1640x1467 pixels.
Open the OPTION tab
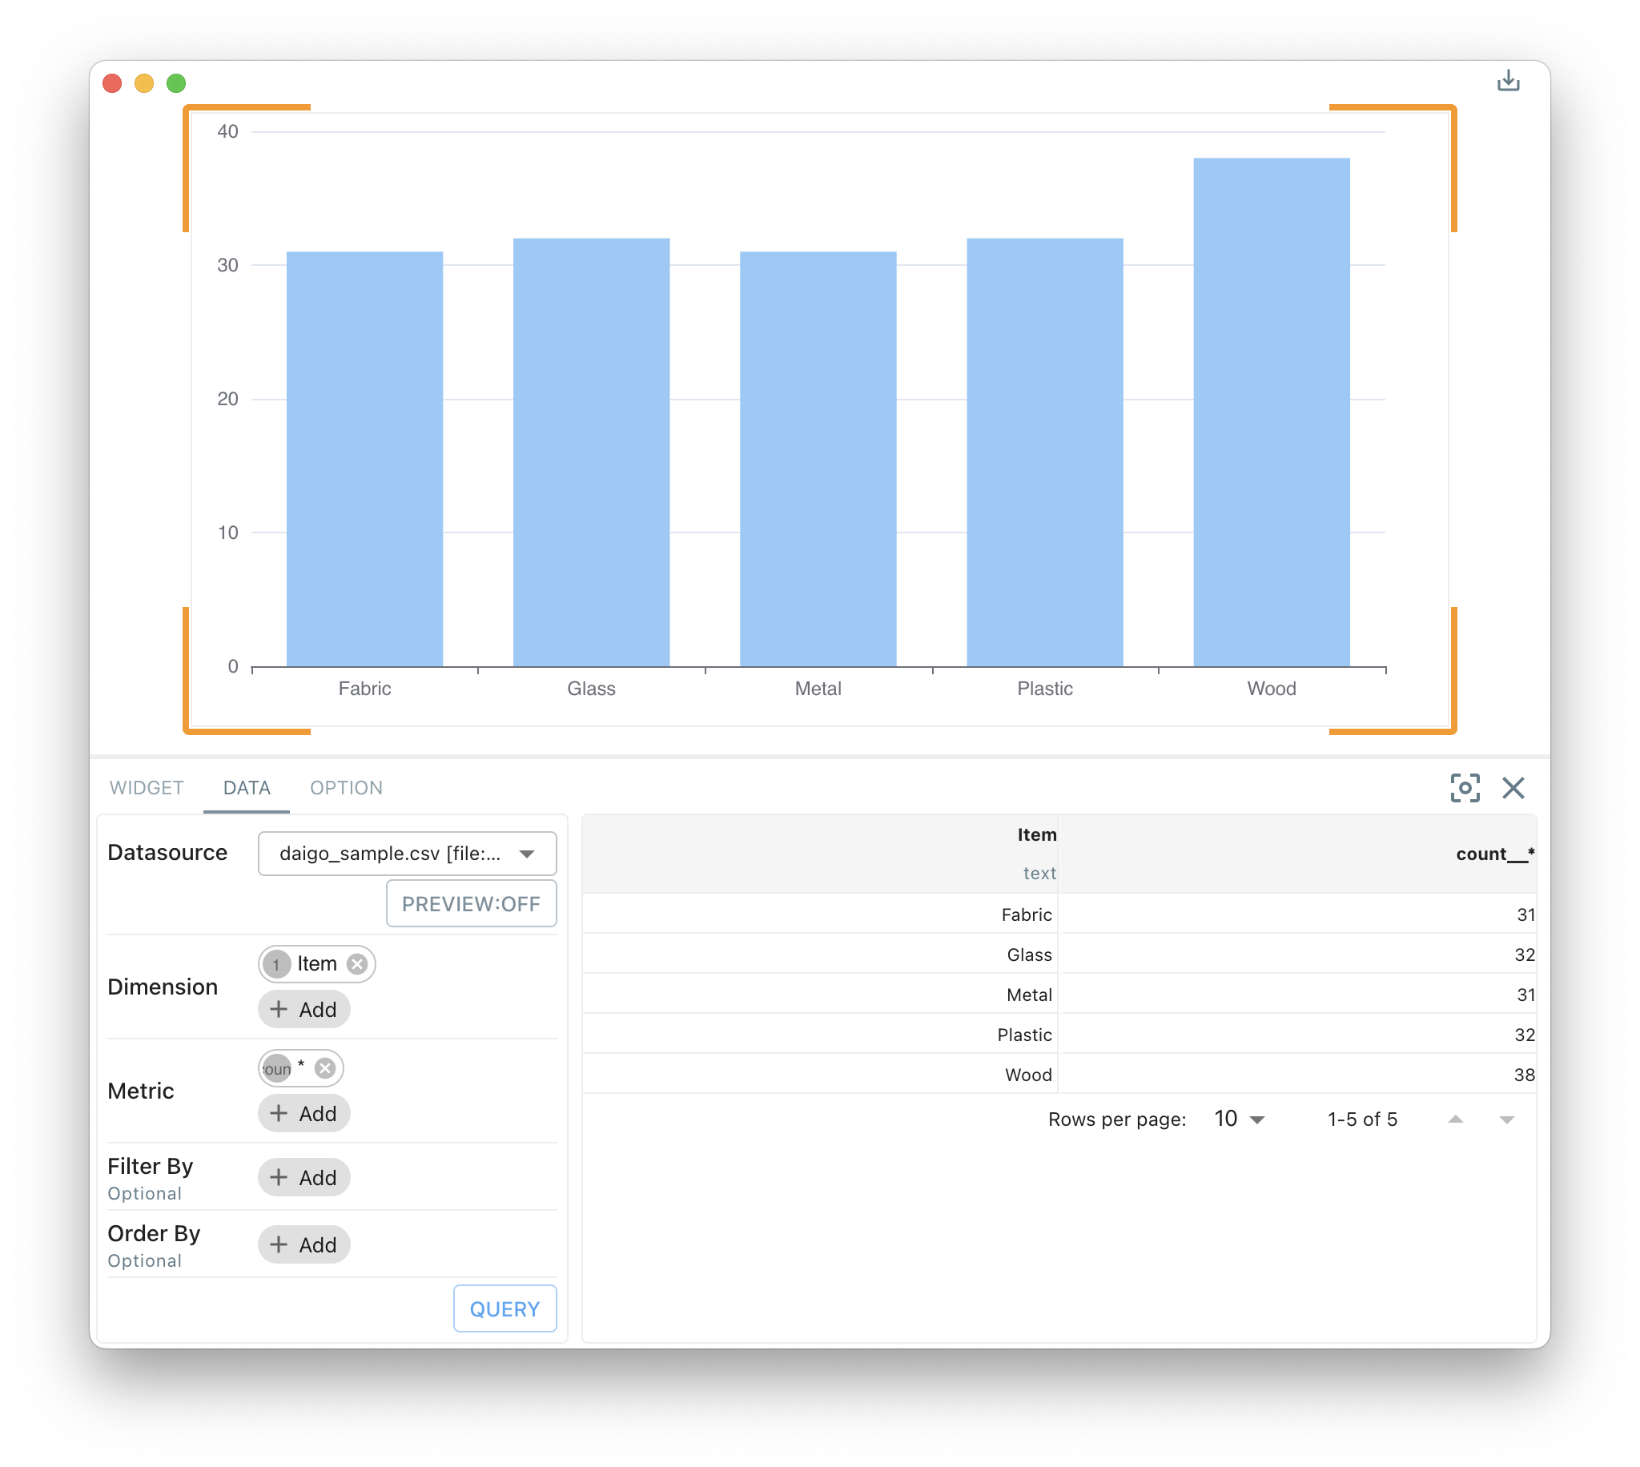(x=346, y=787)
